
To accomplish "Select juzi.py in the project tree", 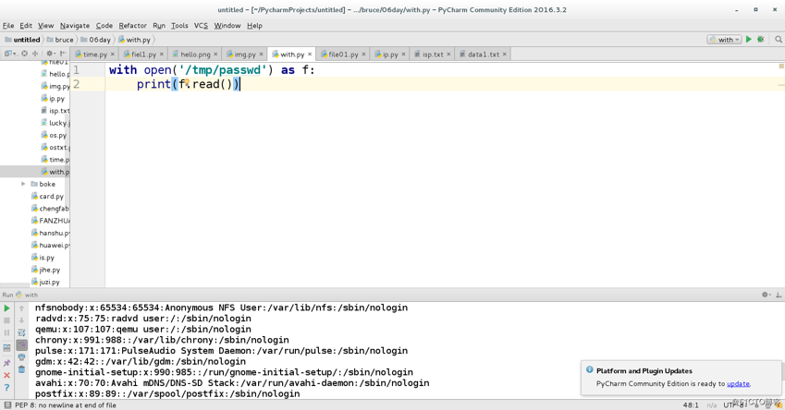I will 45,282.
